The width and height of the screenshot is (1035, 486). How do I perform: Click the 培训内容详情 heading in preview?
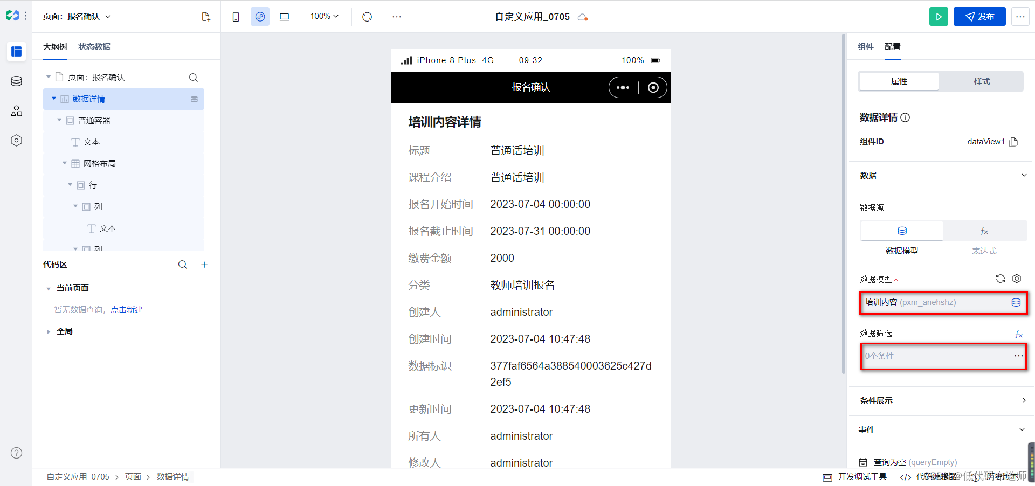click(445, 122)
